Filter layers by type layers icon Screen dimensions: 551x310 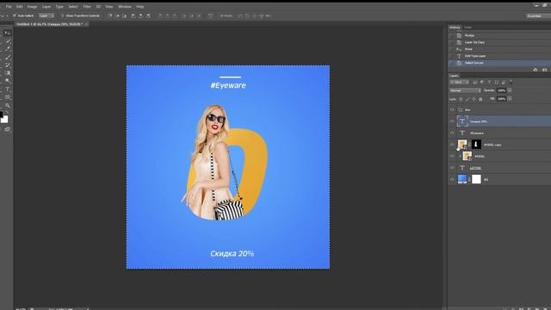tap(489, 83)
